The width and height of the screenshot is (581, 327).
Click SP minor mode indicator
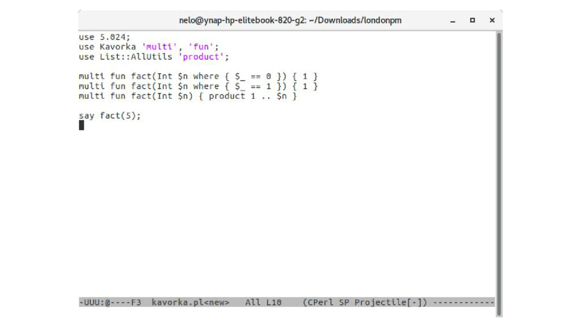(344, 303)
